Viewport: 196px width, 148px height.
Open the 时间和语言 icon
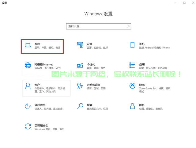point(80,86)
